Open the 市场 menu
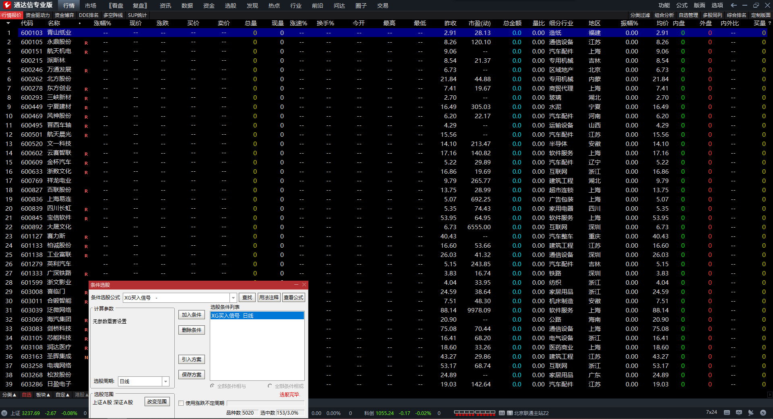773x419 pixels. tap(91, 6)
